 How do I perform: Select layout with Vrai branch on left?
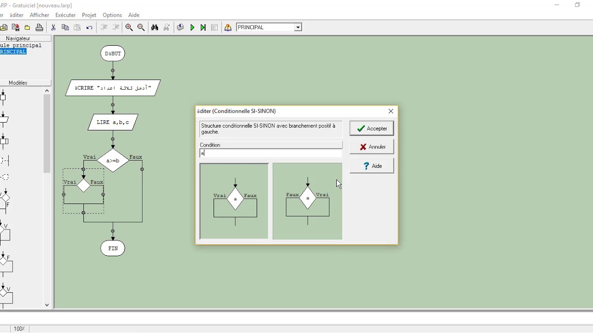pos(234,201)
